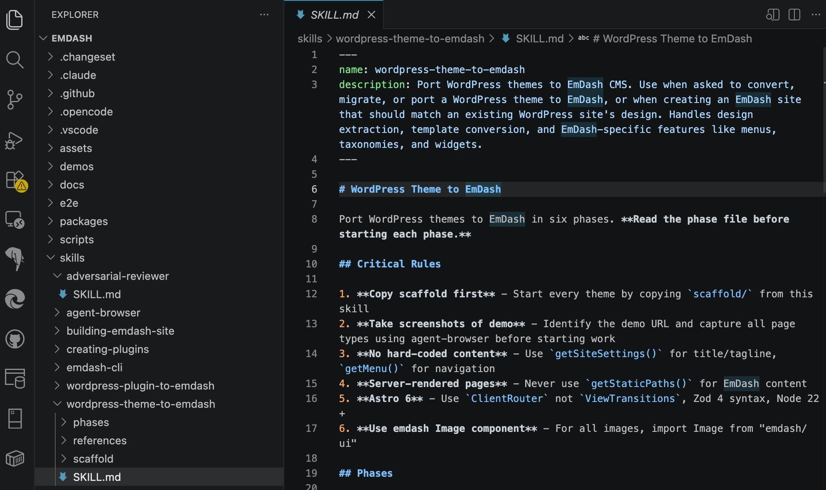Image resolution: width=826 pixels, height=490 pixels.
Task: Open the GitHub view in the activity bar
Action: [15, 339]
